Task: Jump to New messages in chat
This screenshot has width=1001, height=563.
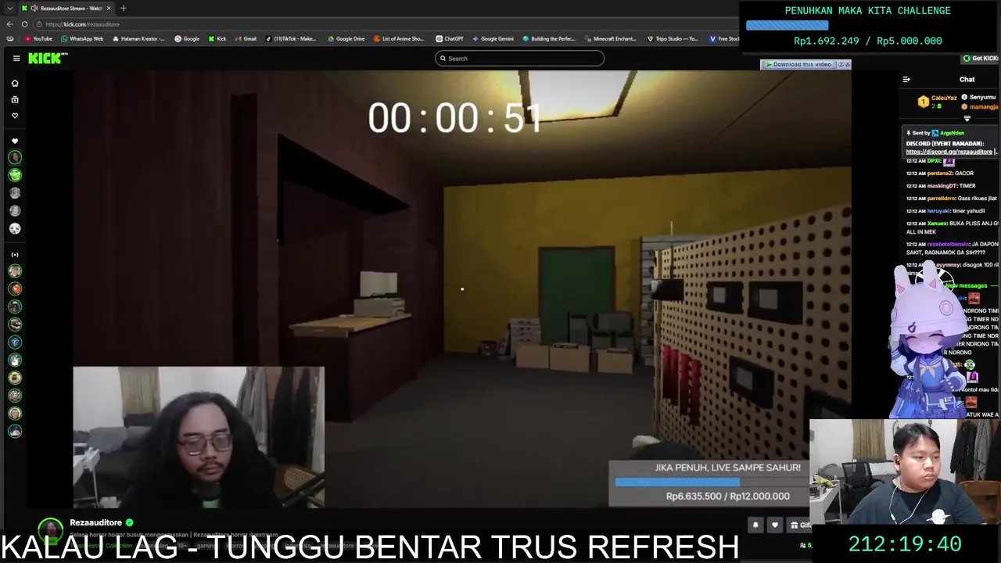Action: [965, 285]
